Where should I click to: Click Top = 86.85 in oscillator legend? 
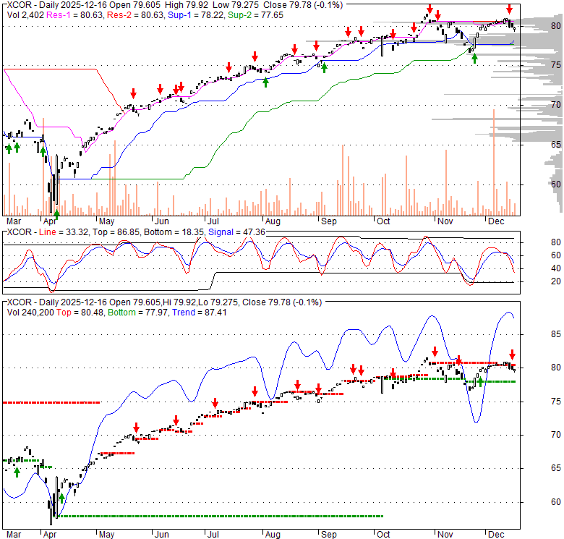pos(116,232)
